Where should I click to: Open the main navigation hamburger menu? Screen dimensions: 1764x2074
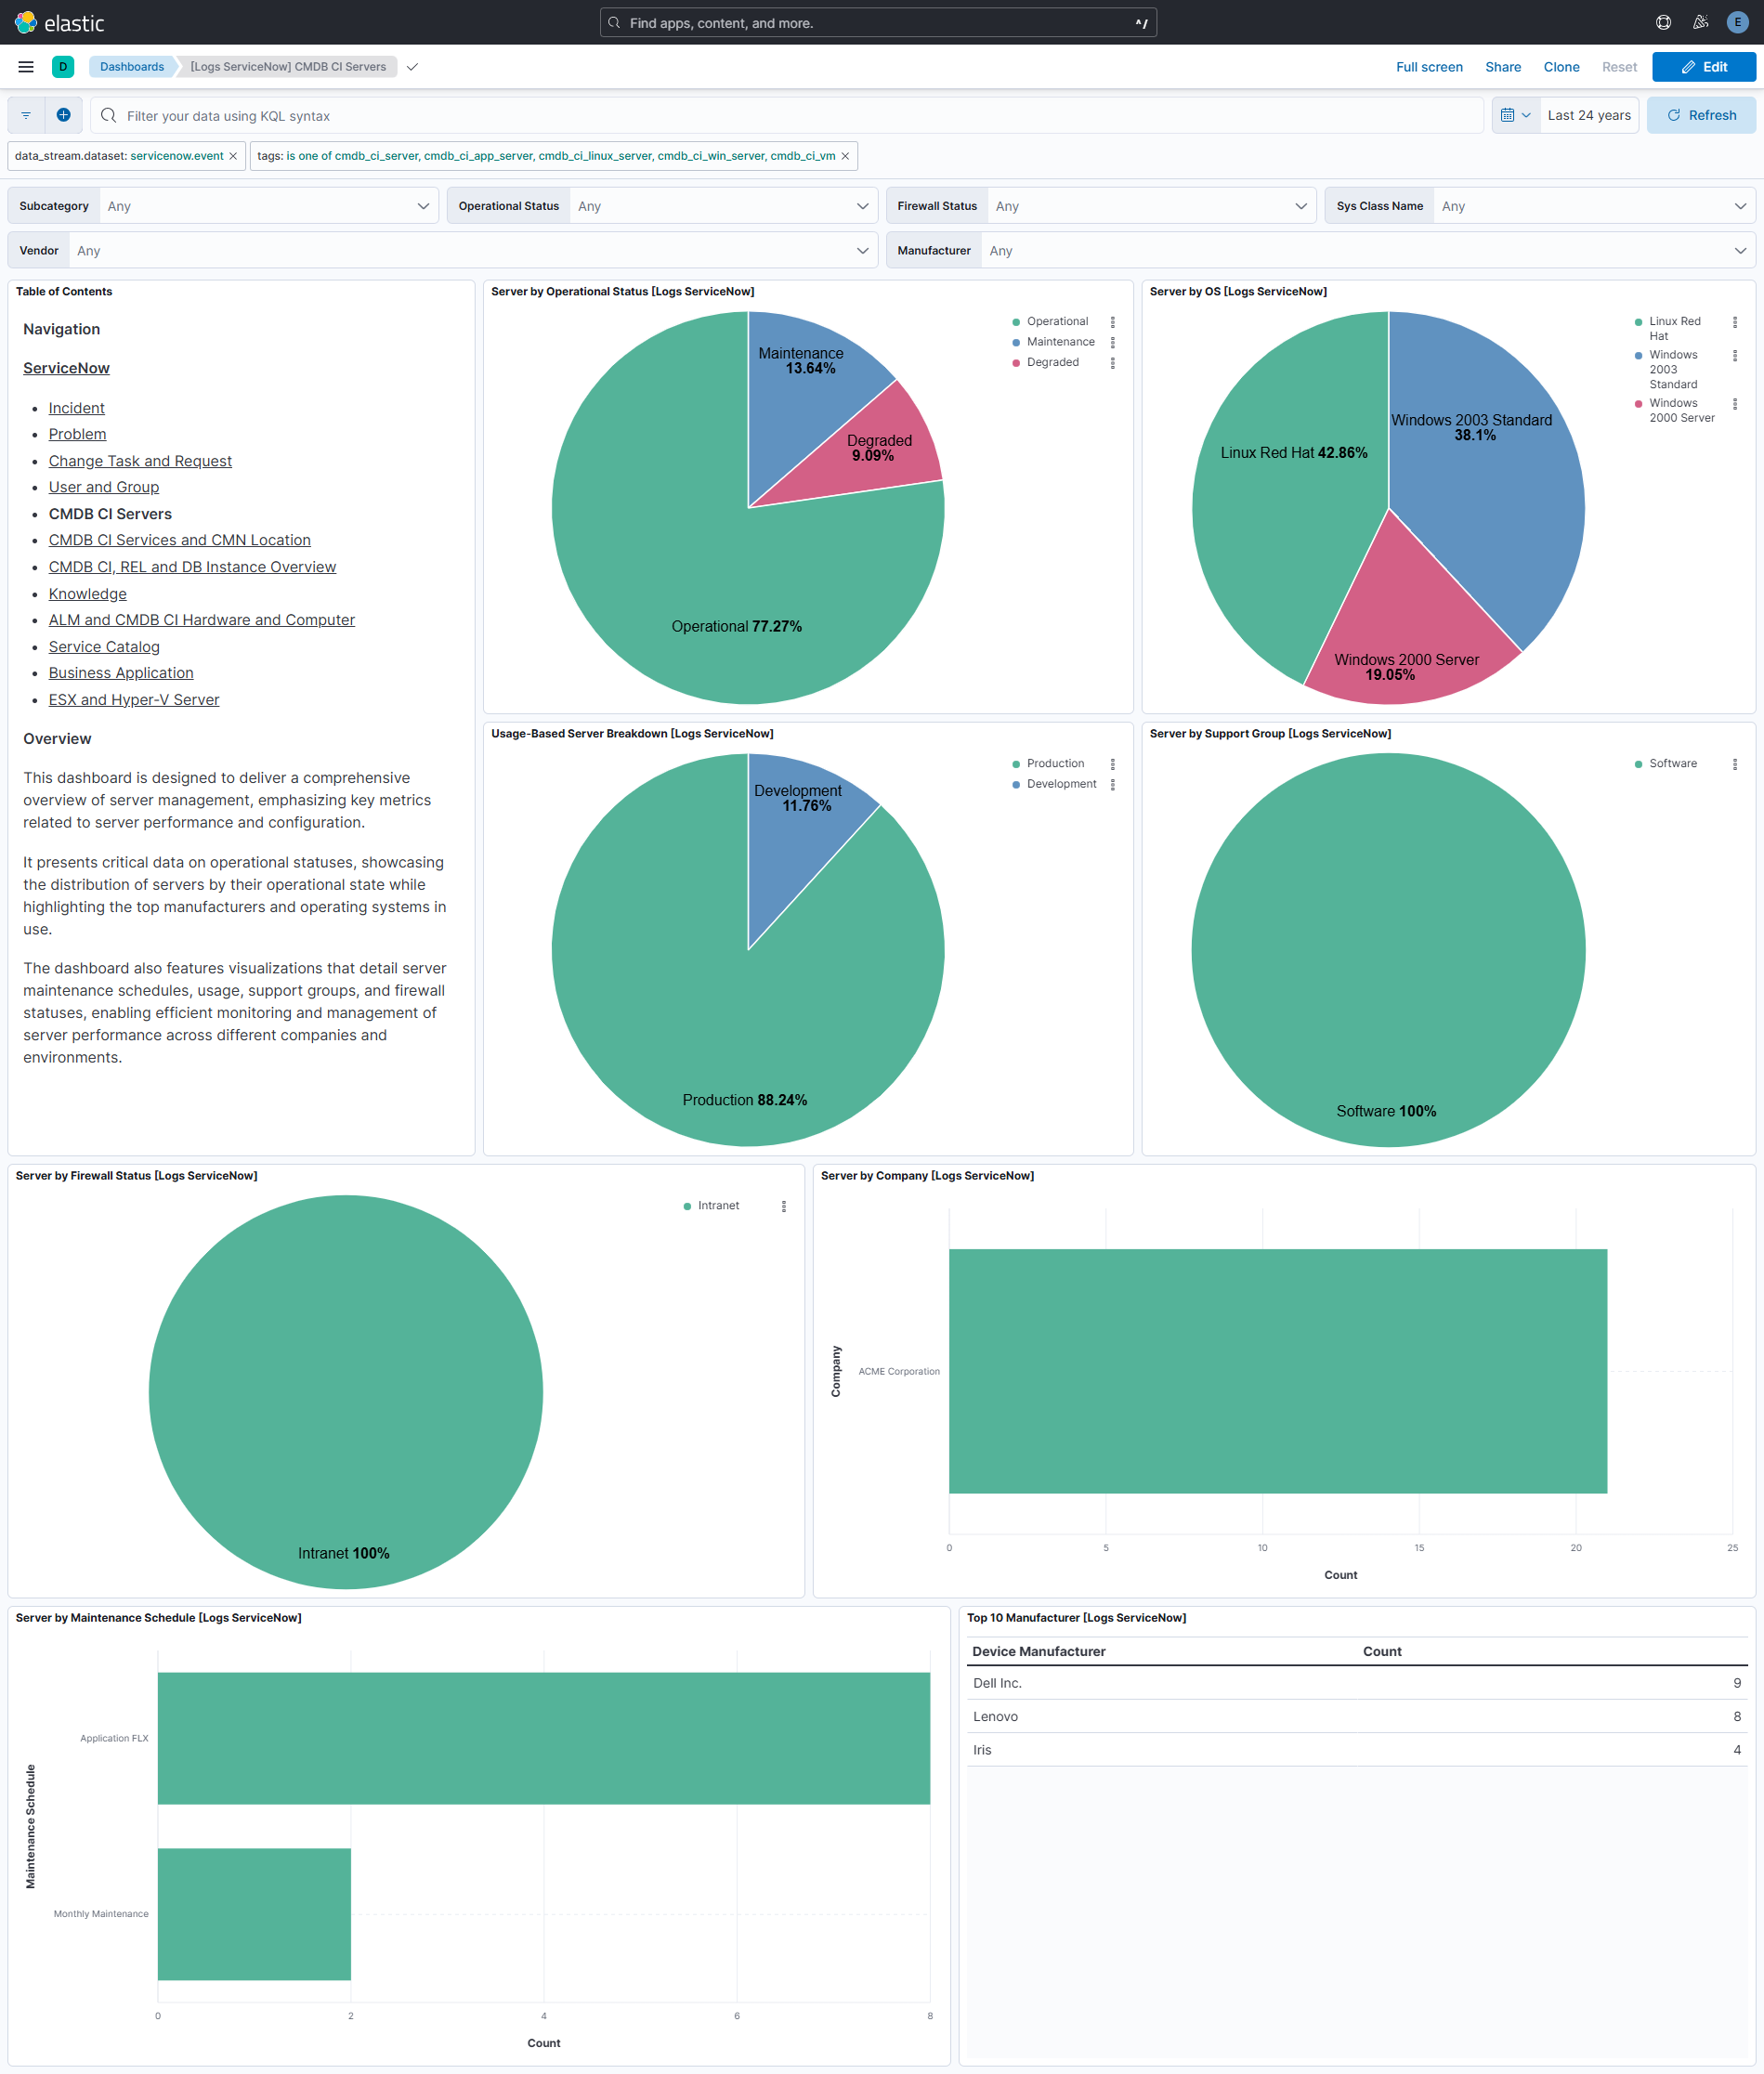(25, 66)
